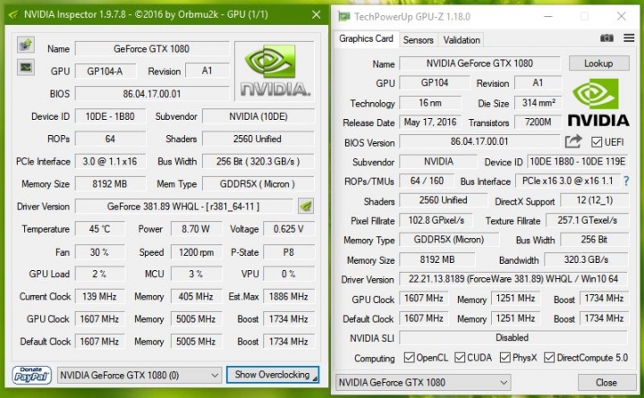Click the Current Clock value 139 MHz
644x398 pixels.
[x=100, y=296]
